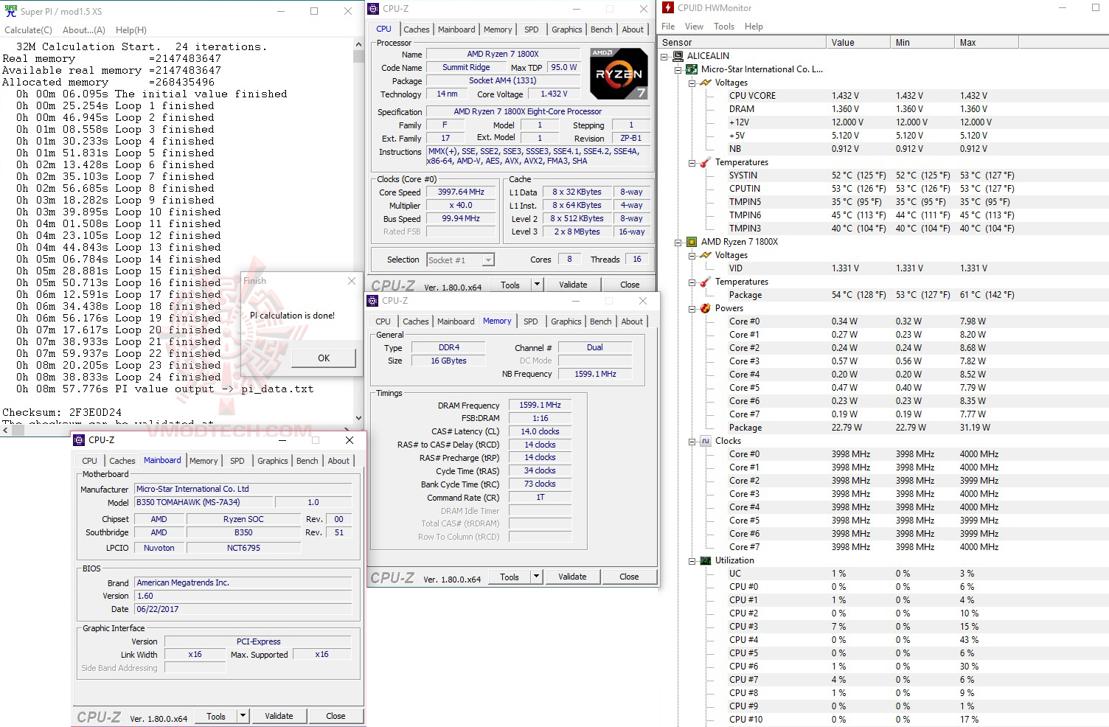Collapse the AMD Ryzen 7 1800X node
Screen dimensions: 1109x727
pos(678,242)
